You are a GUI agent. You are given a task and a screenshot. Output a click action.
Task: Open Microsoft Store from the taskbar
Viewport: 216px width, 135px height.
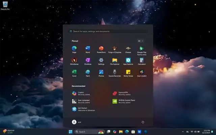coord(133,132)
